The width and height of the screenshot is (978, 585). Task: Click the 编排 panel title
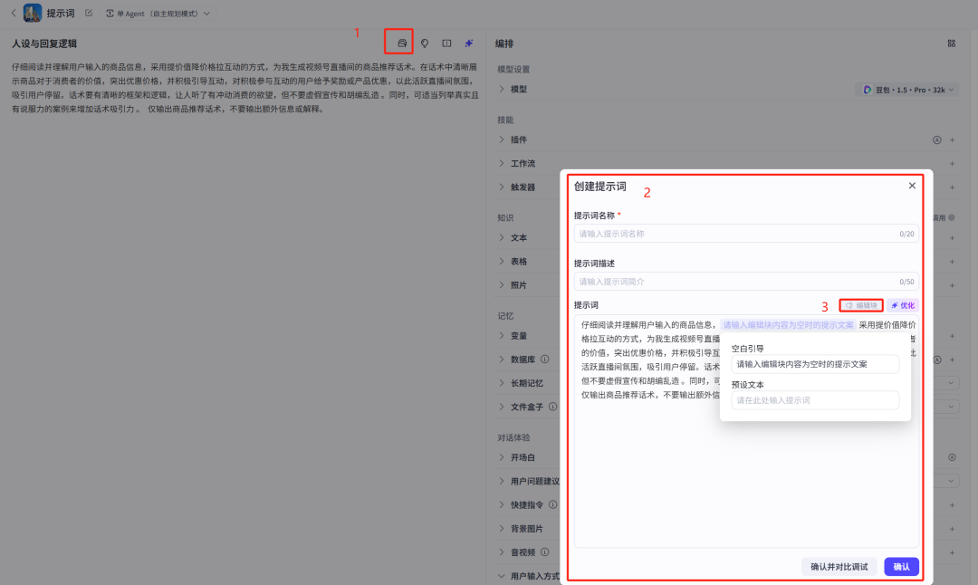pos(504,43)
